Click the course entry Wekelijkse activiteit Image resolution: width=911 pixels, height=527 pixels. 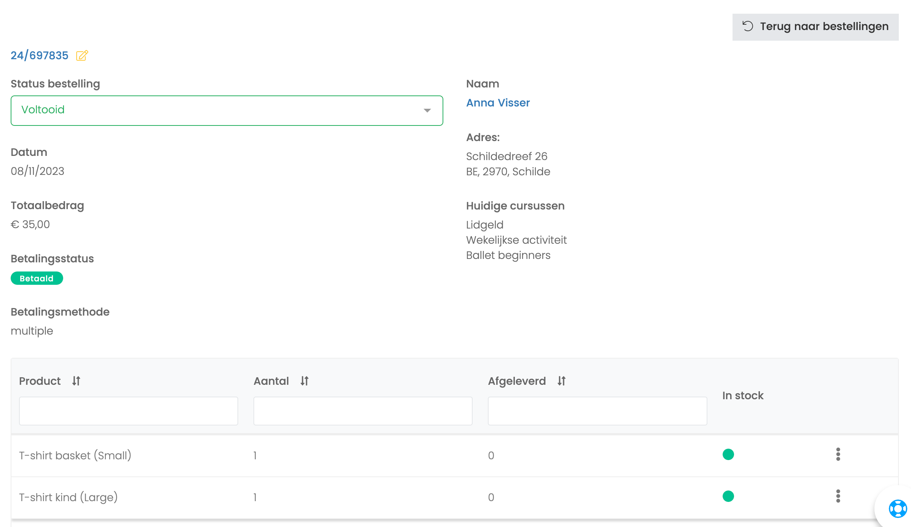click(516, 240)
